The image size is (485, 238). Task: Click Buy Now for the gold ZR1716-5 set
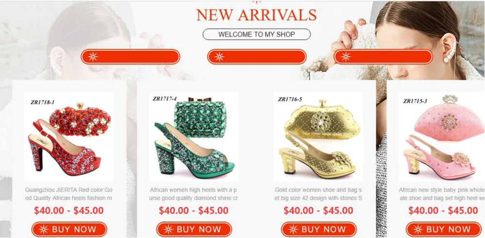point(319,229)
